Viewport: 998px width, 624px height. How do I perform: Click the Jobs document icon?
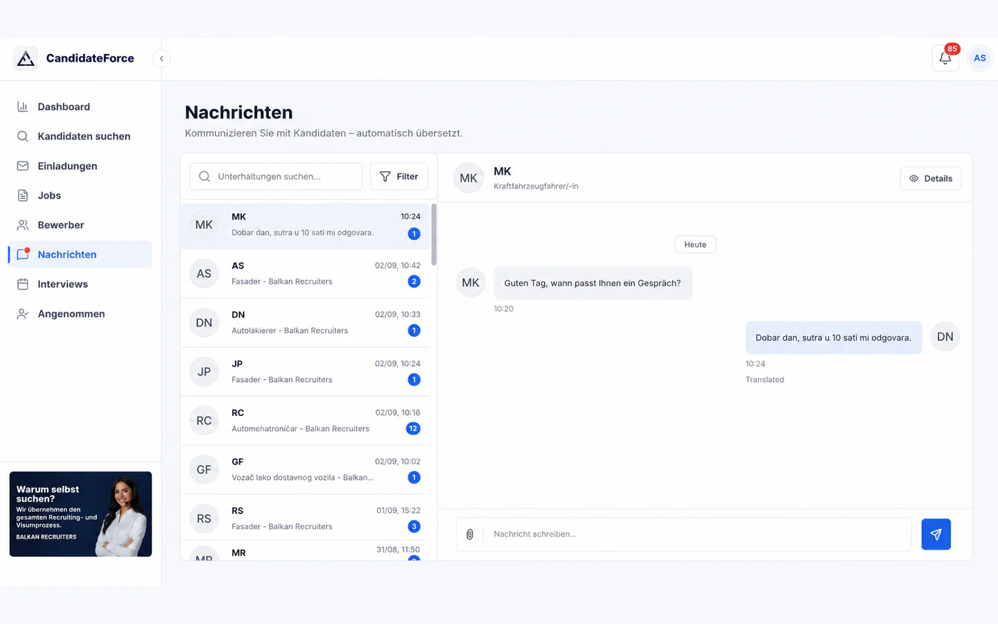(x=23, y=196)
